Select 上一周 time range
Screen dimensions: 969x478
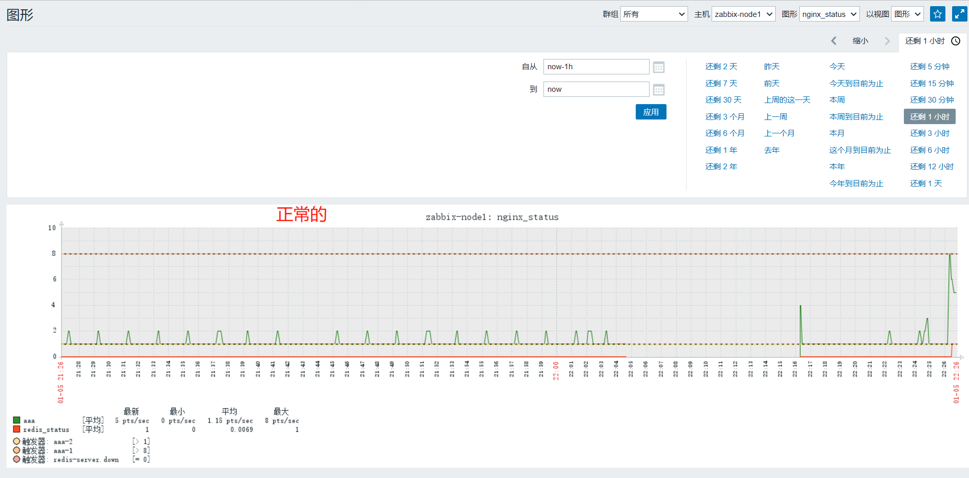point(776,116)
